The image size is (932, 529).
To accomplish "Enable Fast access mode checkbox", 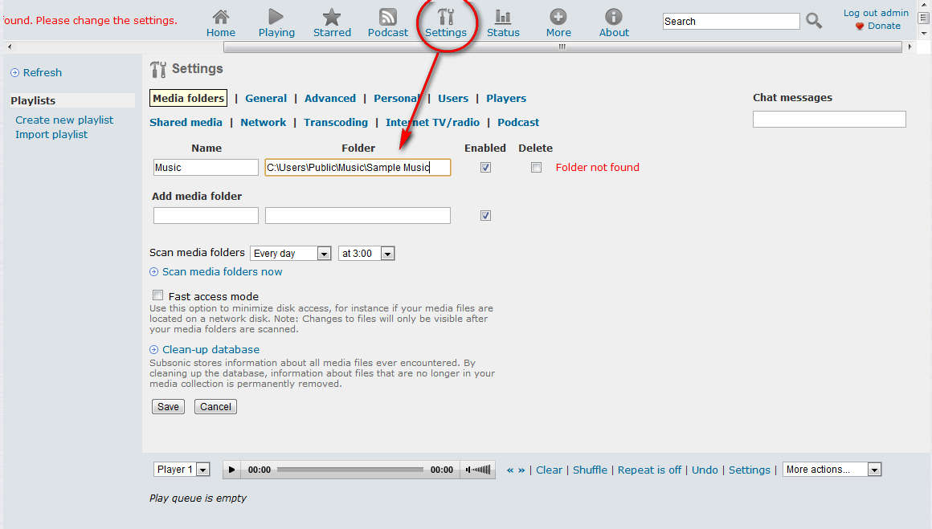I will (x=157, y=295).
